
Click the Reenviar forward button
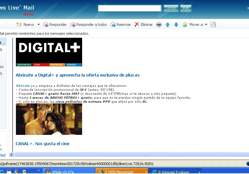point(121,25)
